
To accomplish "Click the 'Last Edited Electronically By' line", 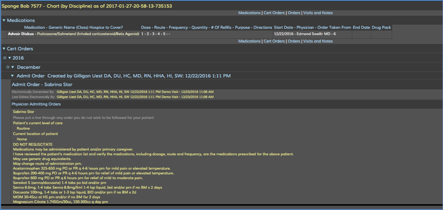I will click(112, 97).
